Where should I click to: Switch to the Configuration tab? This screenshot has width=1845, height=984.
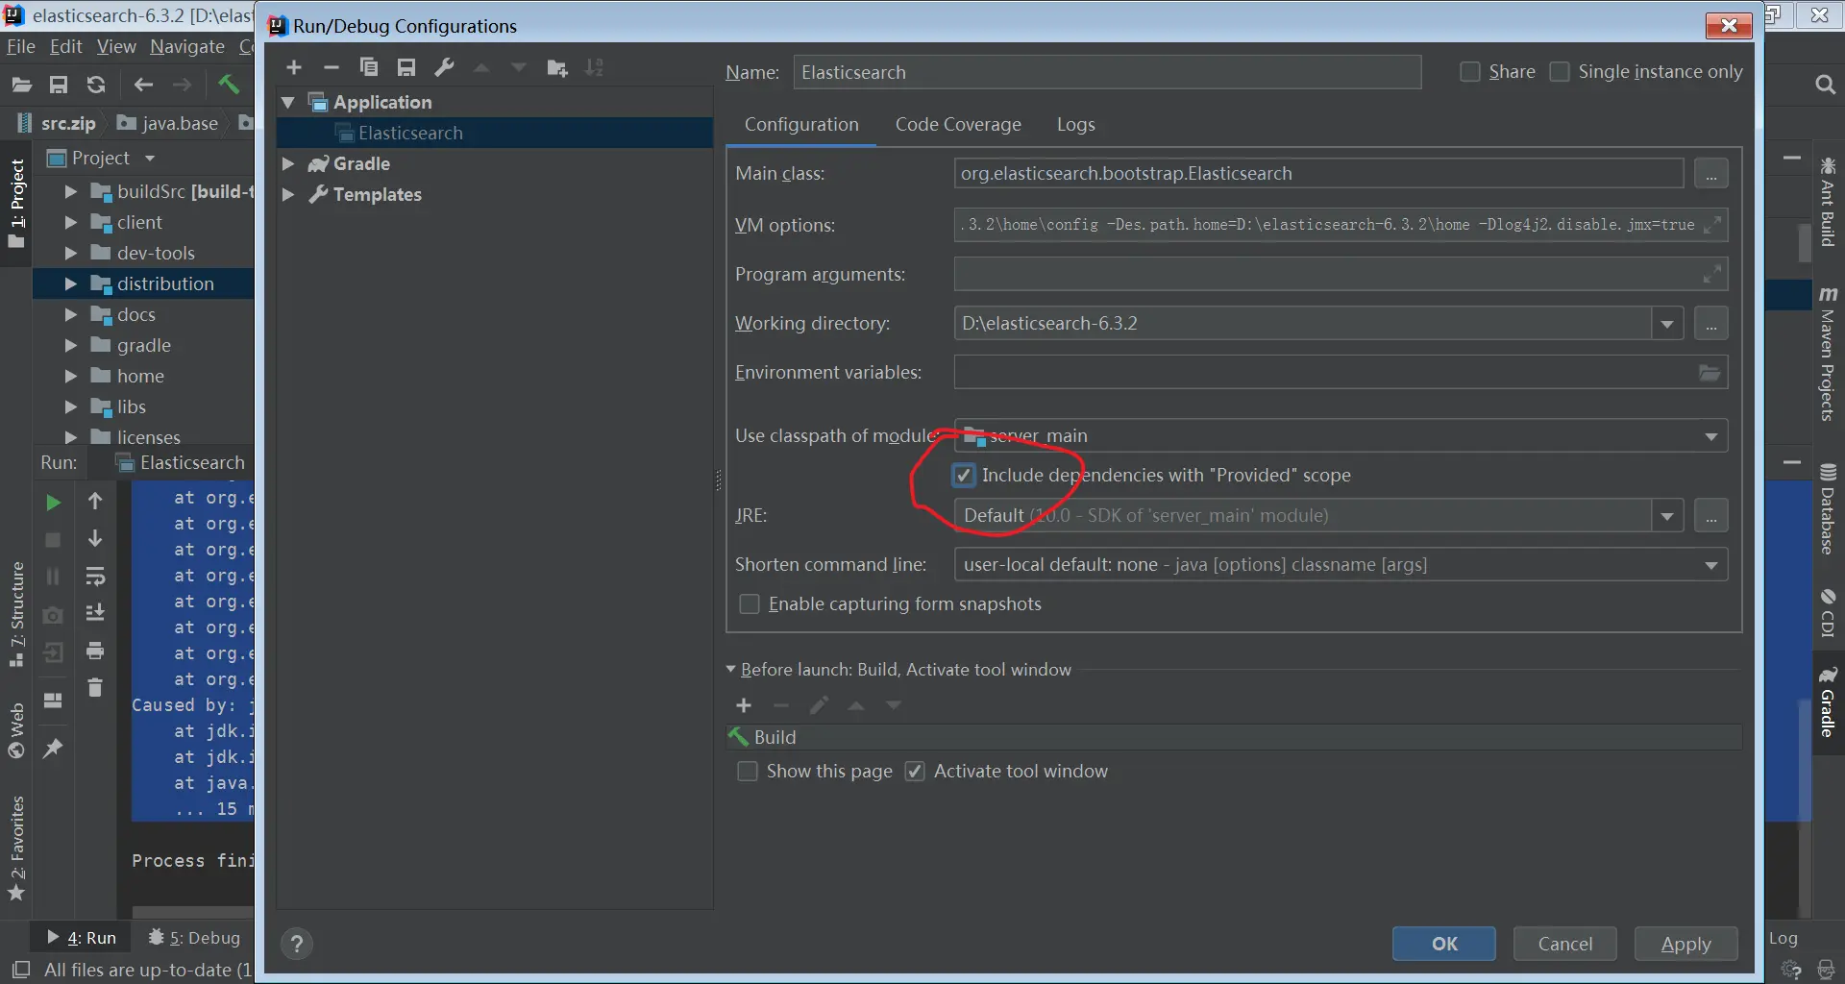tap(801, 124)
